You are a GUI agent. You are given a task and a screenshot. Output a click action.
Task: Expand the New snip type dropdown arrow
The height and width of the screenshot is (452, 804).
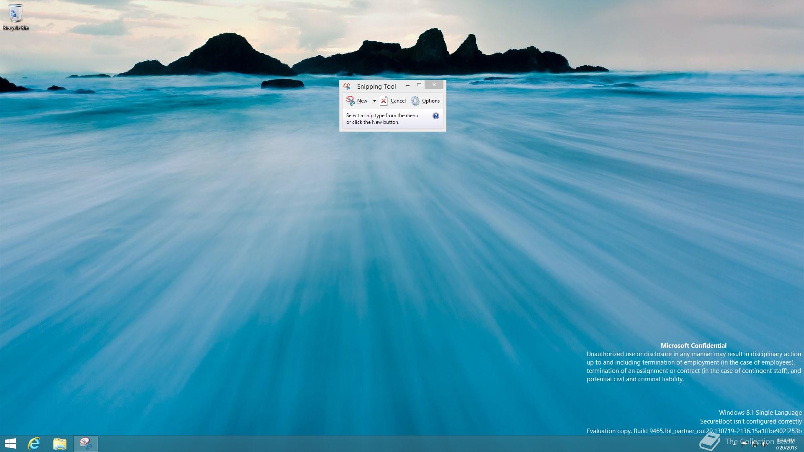[374, 101]
